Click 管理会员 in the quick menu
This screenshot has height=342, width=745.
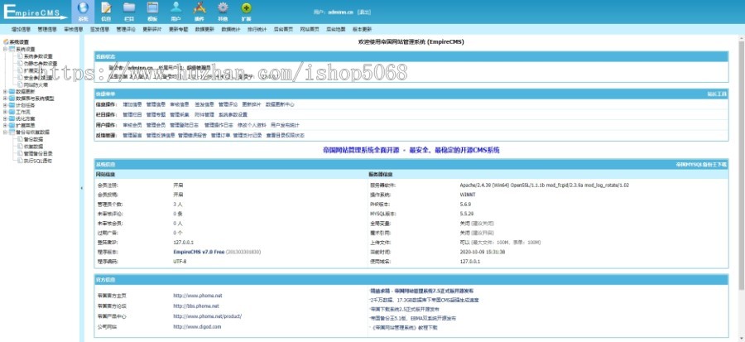pos(156,125)
